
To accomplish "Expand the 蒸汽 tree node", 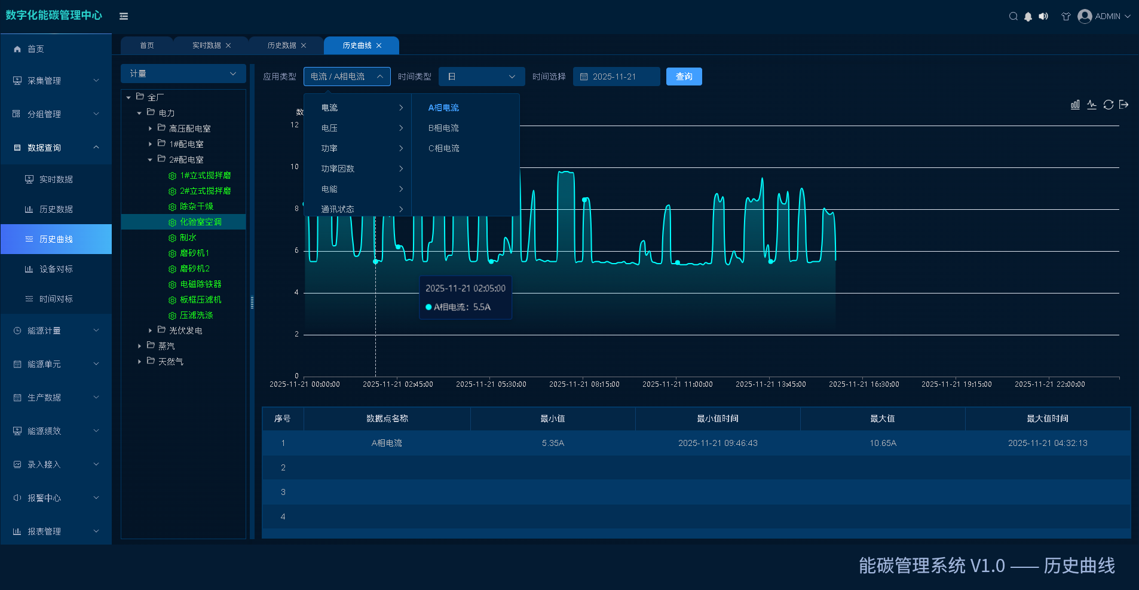I will 139,346.
